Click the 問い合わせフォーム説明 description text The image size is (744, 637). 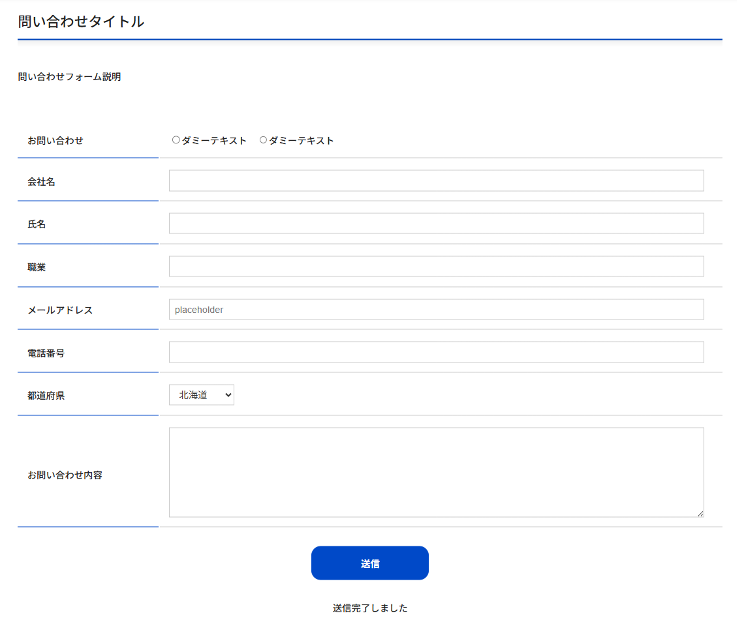pyautogui.click(x=69, y=77)
